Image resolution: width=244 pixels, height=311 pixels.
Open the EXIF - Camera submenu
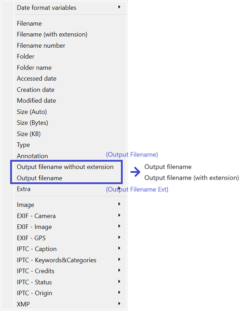click(36, 216)
